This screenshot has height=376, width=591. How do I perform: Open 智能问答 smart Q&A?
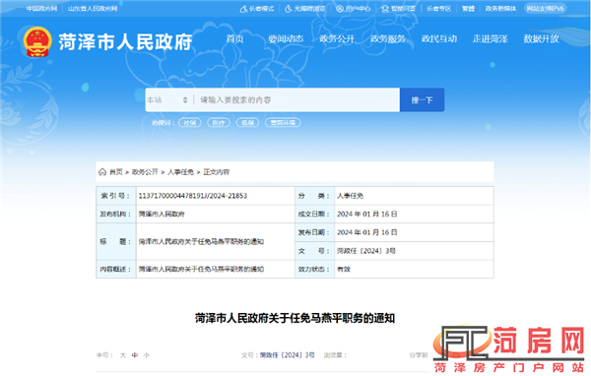point(398,9)
